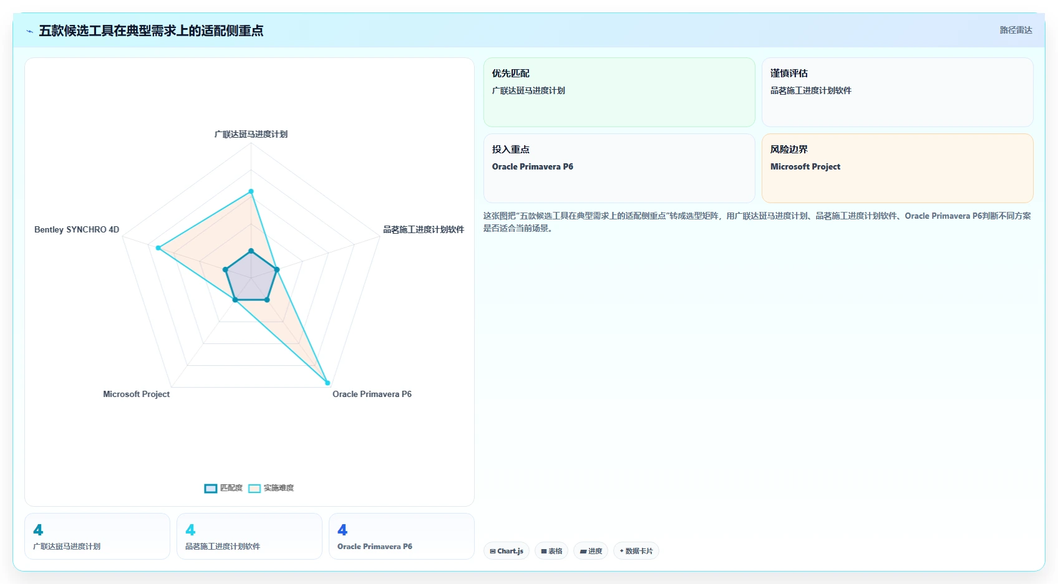This screenshot has width=1058, height=584.
Task: Open the 谨慎评估 card
Action: pos(898,92)
